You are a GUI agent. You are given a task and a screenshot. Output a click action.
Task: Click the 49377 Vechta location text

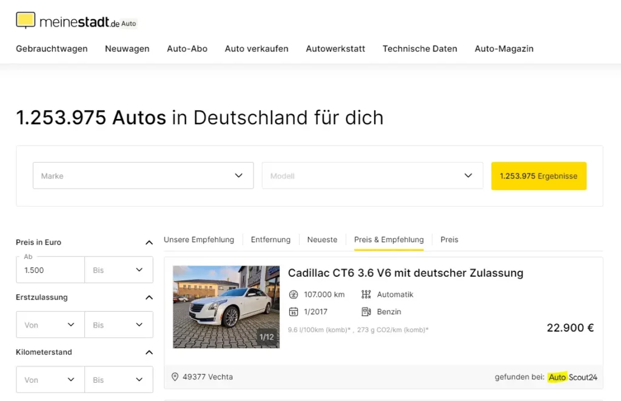click(x=207, y=377)
